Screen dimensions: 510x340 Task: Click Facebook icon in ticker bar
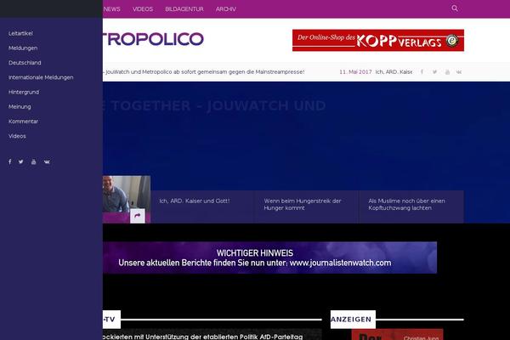[x=422, y=72]
